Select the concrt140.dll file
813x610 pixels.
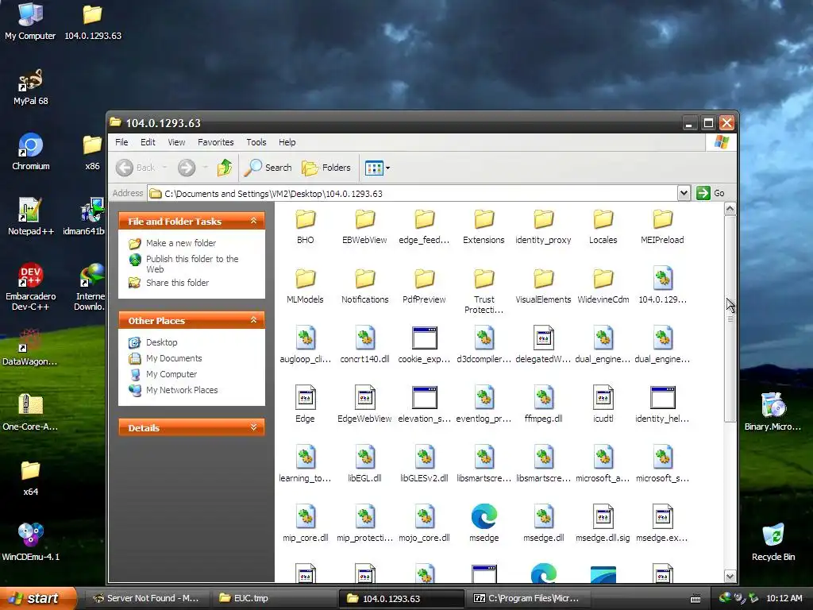(x=364, y=345)
